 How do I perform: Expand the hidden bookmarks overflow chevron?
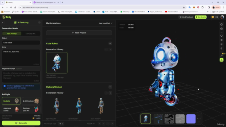coord(208,12)
